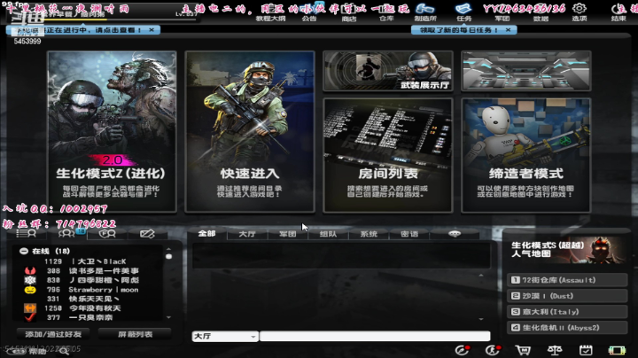Viewport: 638px width, 358px height.
Task: Open the 制造所 workshop icon
Action: pos(425,12)
